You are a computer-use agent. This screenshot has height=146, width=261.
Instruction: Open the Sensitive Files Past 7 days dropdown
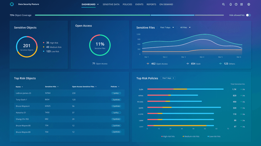(167, 27)
